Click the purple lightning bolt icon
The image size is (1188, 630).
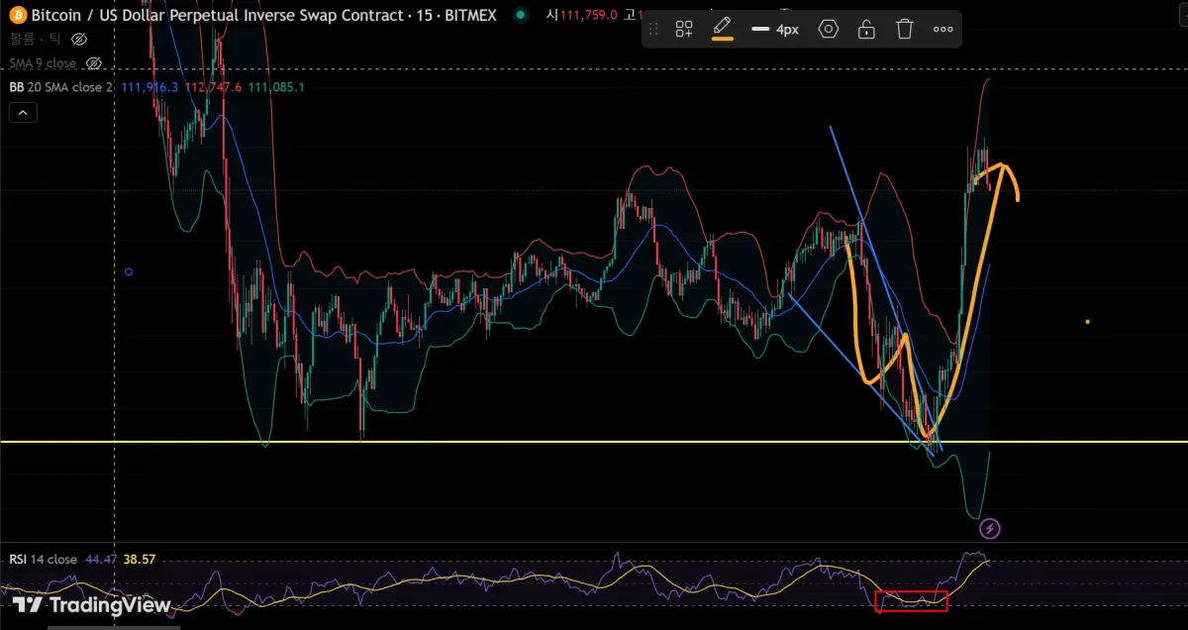coord(989,529)
